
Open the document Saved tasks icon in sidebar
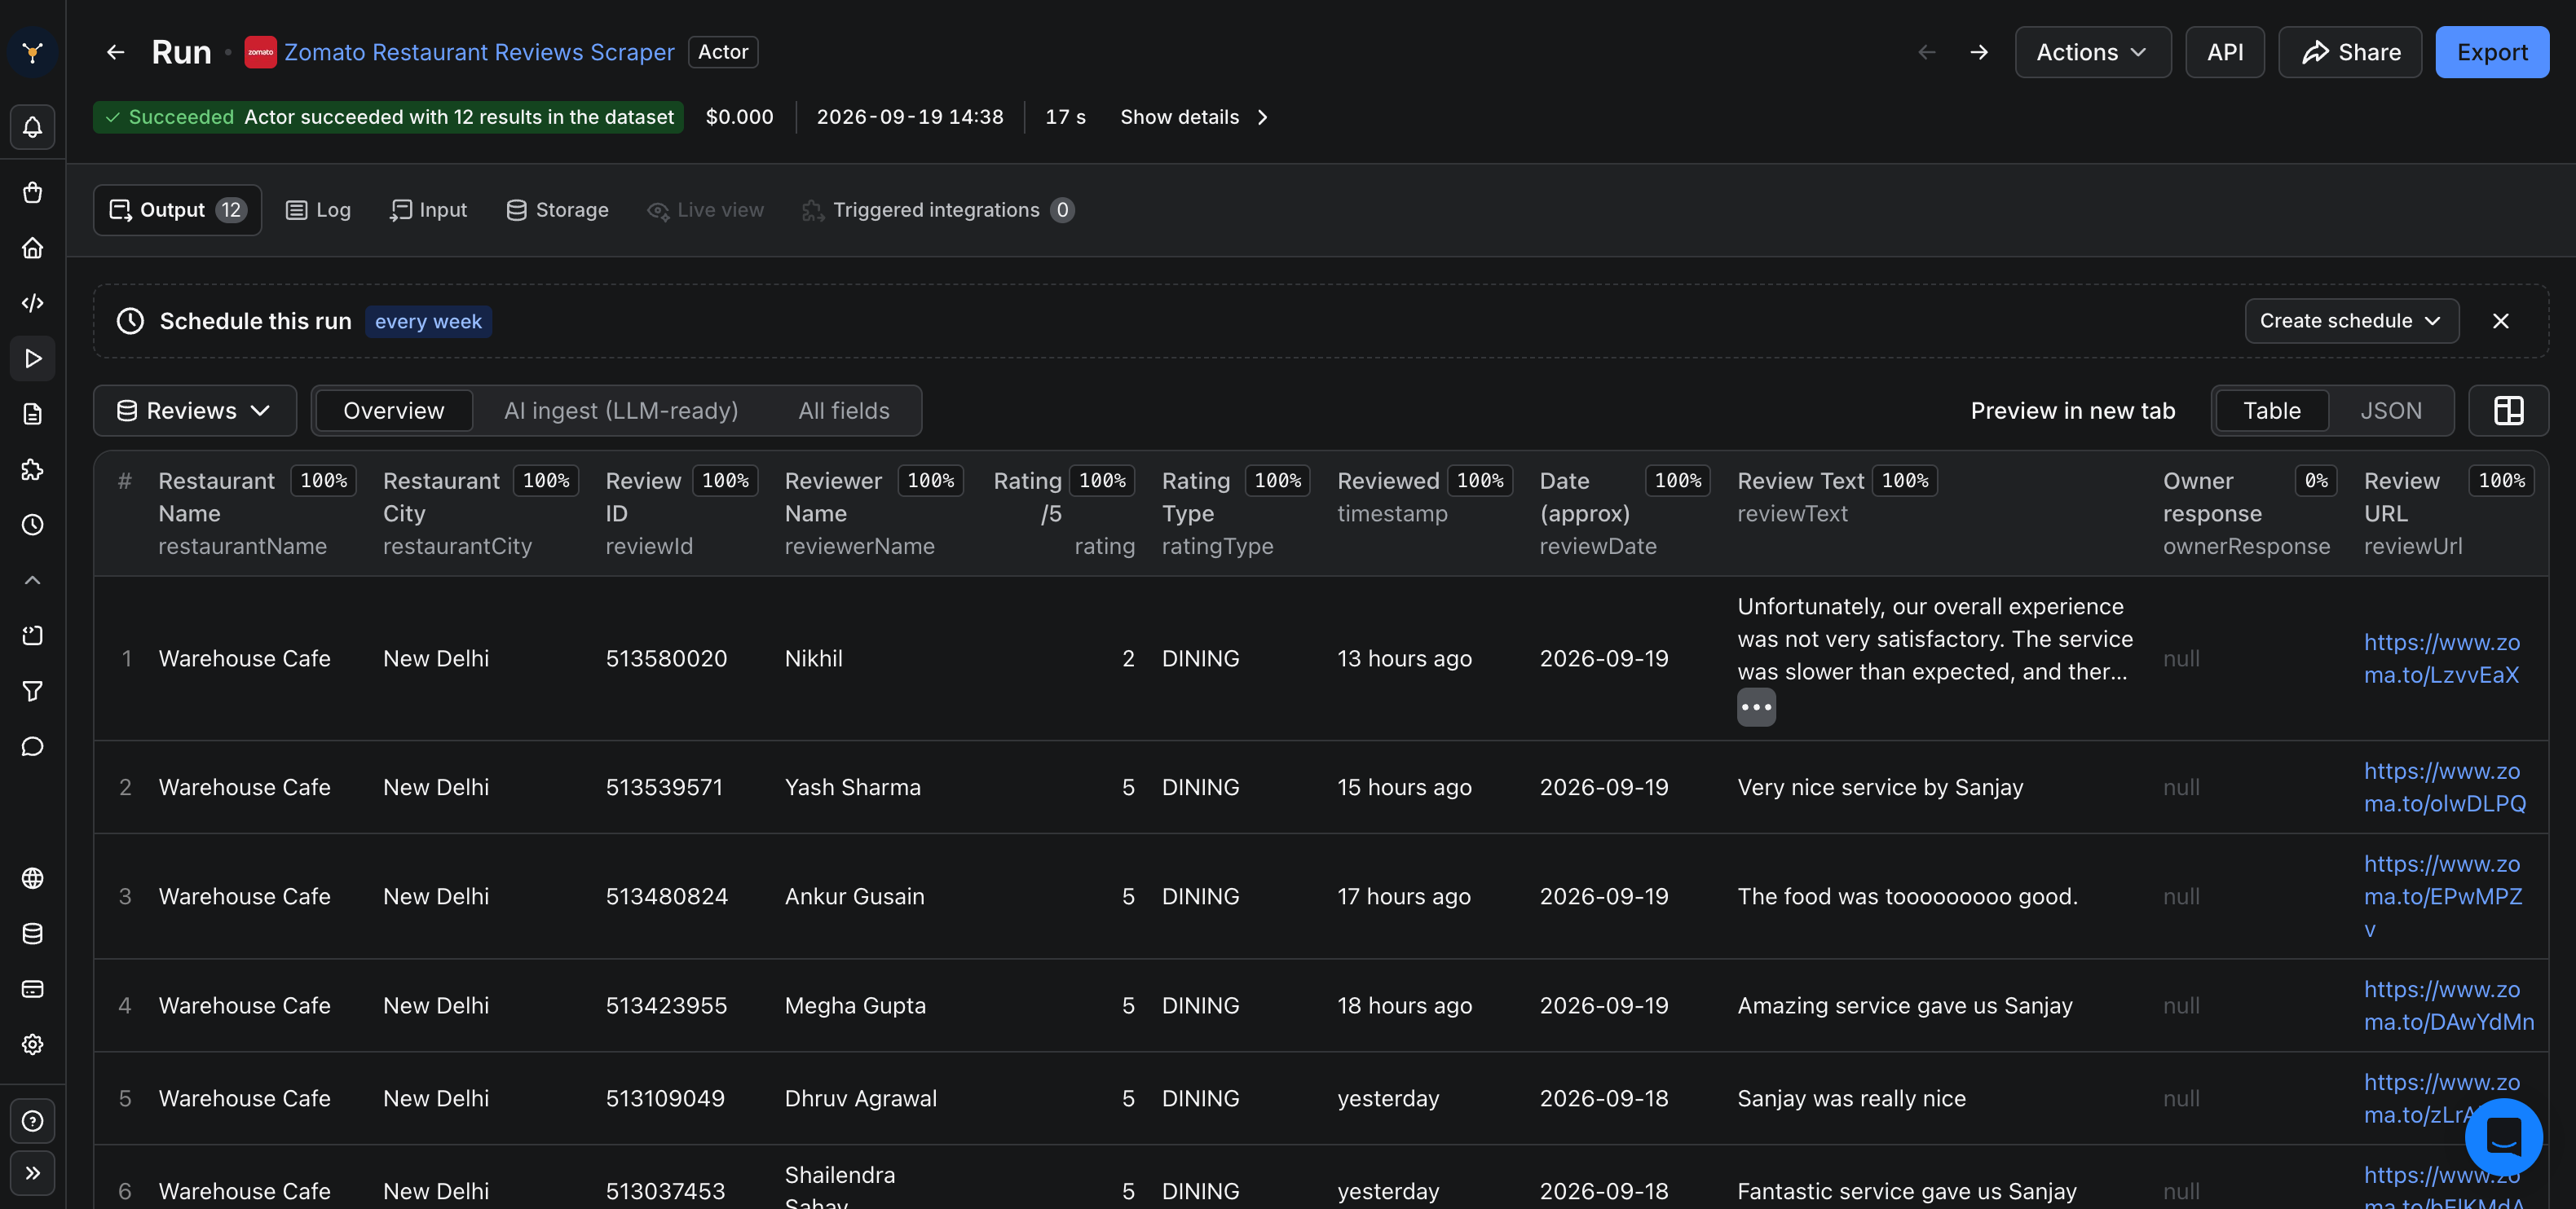pyautogui.click(x=32, y=415)
